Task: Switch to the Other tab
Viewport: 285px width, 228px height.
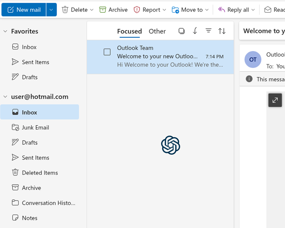Action: 157,32
